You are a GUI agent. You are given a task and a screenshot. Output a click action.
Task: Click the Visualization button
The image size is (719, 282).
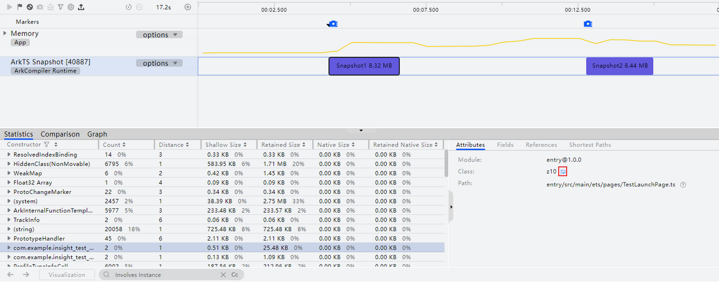67,275
